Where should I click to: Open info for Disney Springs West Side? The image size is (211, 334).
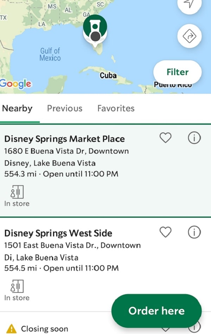(194, 232)
